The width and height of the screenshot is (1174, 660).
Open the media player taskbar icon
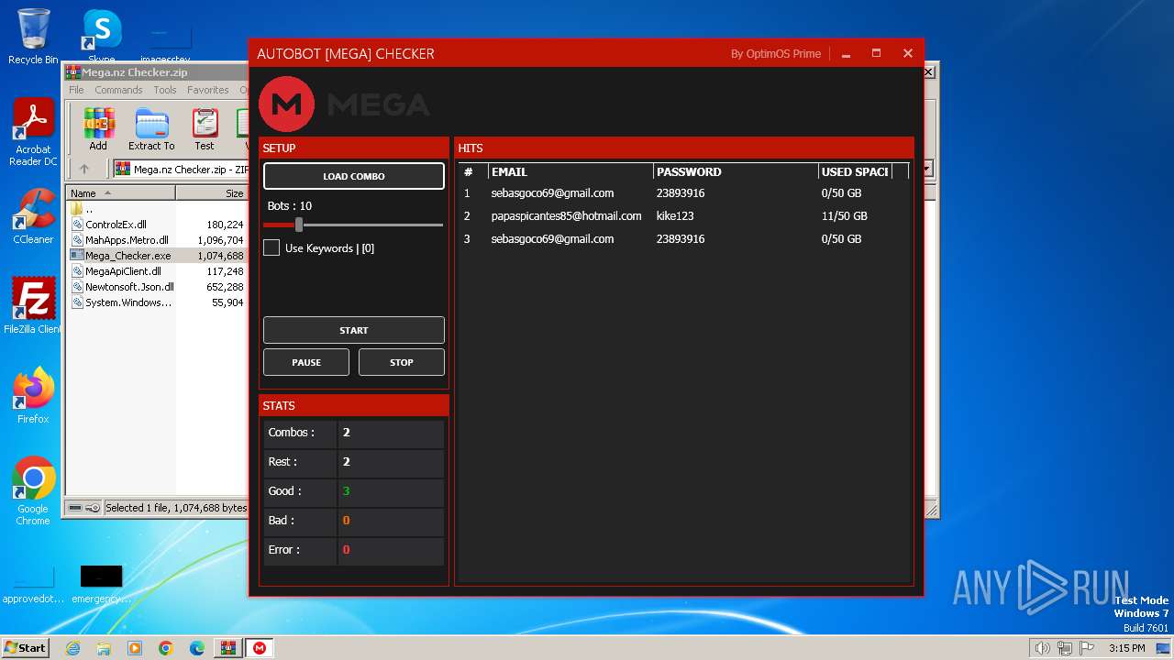135,648
